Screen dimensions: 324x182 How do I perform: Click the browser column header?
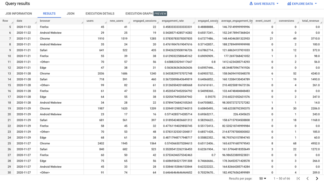click(x=45, y=21)
